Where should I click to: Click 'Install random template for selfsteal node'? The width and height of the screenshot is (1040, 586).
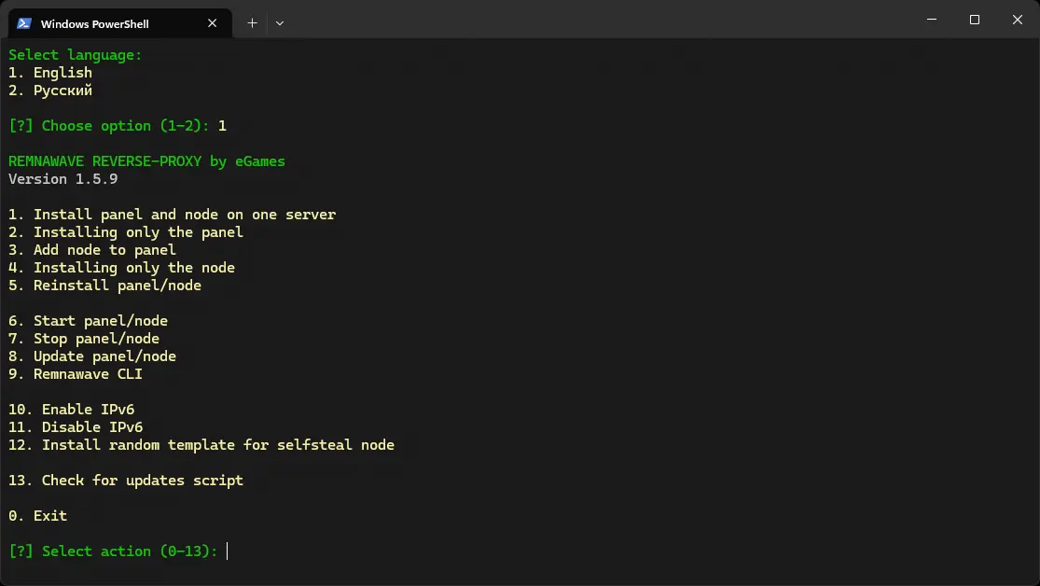202,444
